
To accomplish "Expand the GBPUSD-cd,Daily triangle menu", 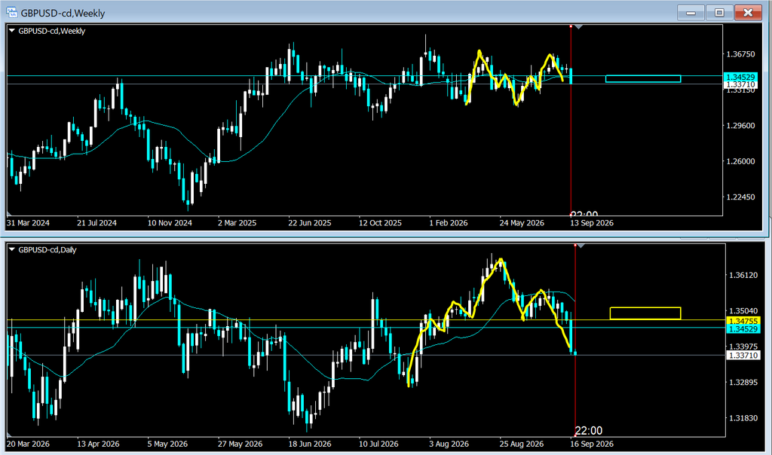I will coord(12,249).
